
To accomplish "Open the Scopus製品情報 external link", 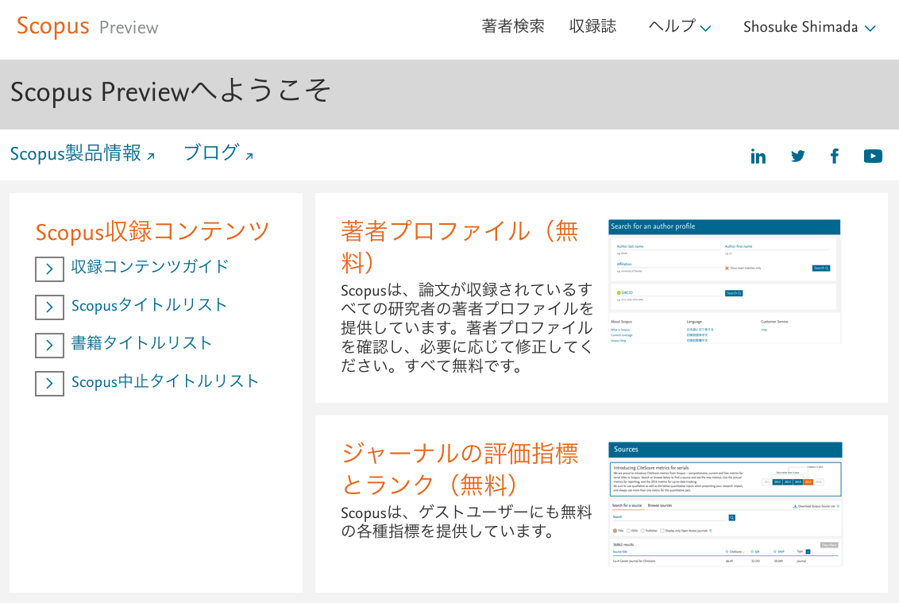I will [x=83, y=154].
